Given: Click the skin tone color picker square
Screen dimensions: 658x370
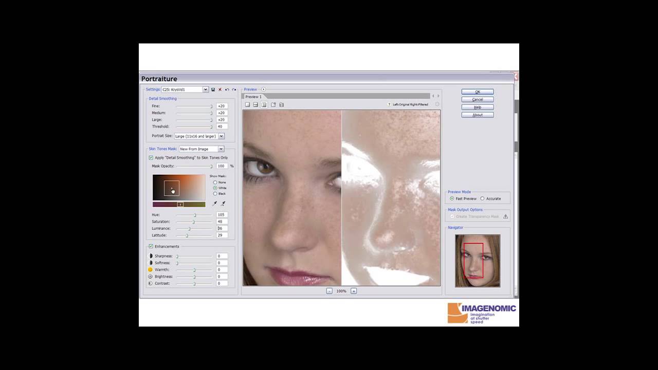Looking at the screenshot, I should click(x=172, y=189).
